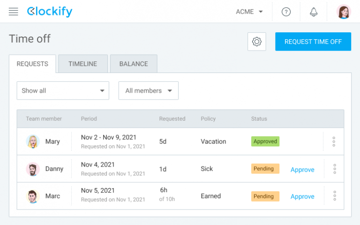Click the Request Time Off button

(x=313, y=42)
